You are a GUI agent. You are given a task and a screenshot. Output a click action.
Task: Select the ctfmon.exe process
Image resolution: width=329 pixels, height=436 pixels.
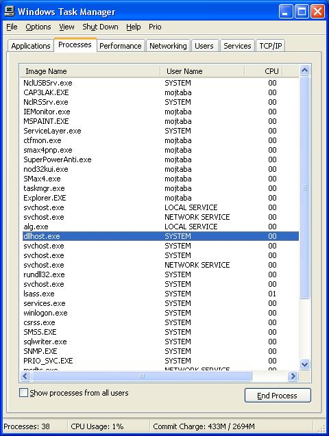pyautogui.click(x=160, y=140)
